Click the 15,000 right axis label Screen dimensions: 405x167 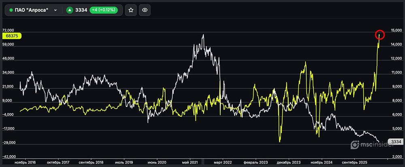(397, 30)
